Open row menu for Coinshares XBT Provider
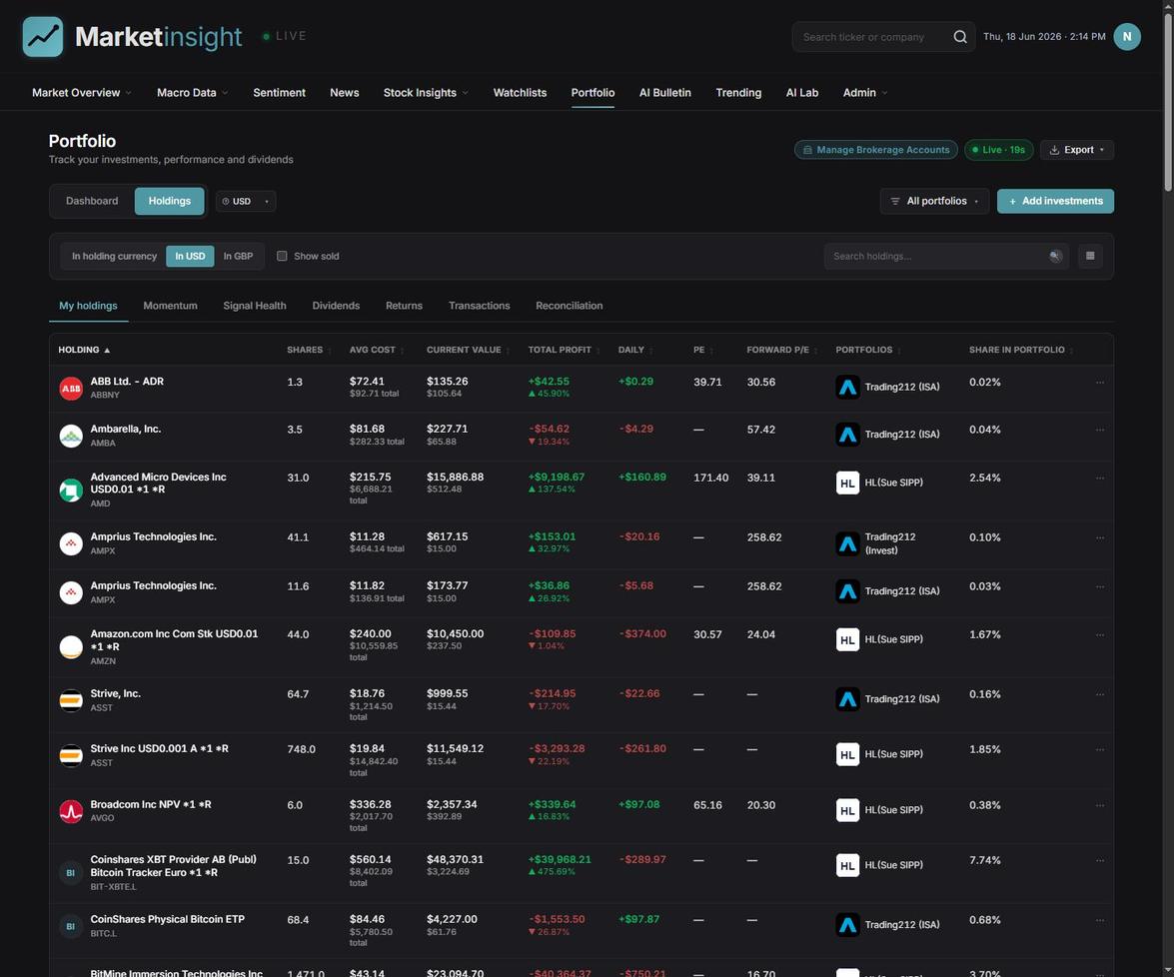The width and height of the screenshot is (1174, 977). 1100,860
